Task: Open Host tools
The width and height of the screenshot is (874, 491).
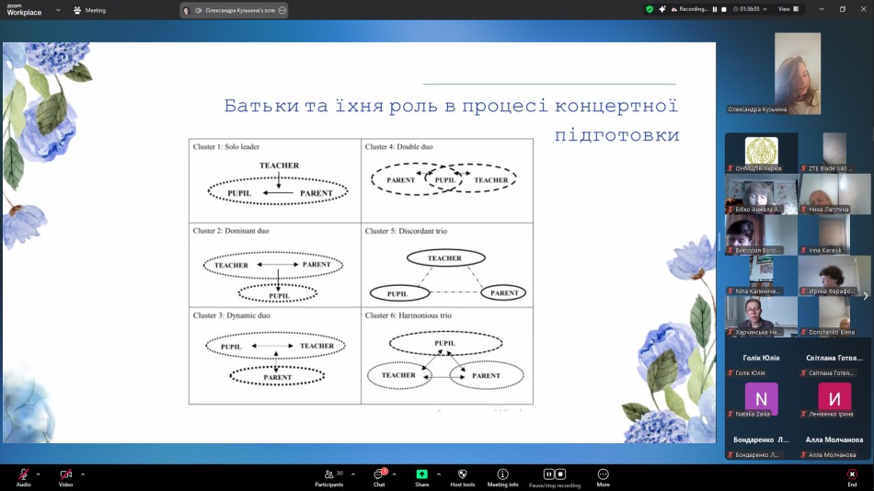Action: (x=462, y=474)
